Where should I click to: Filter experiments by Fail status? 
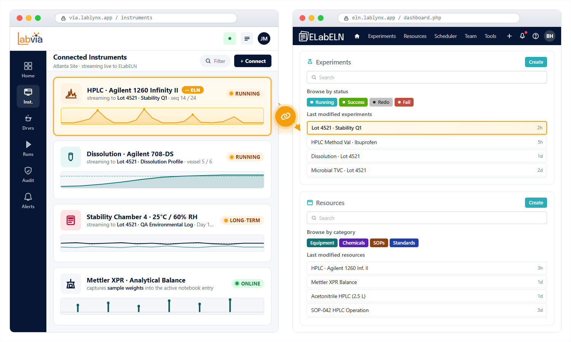[404, 102]
